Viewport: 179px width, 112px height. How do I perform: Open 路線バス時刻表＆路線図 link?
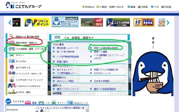pyautogui.click(x=106, y=48)
